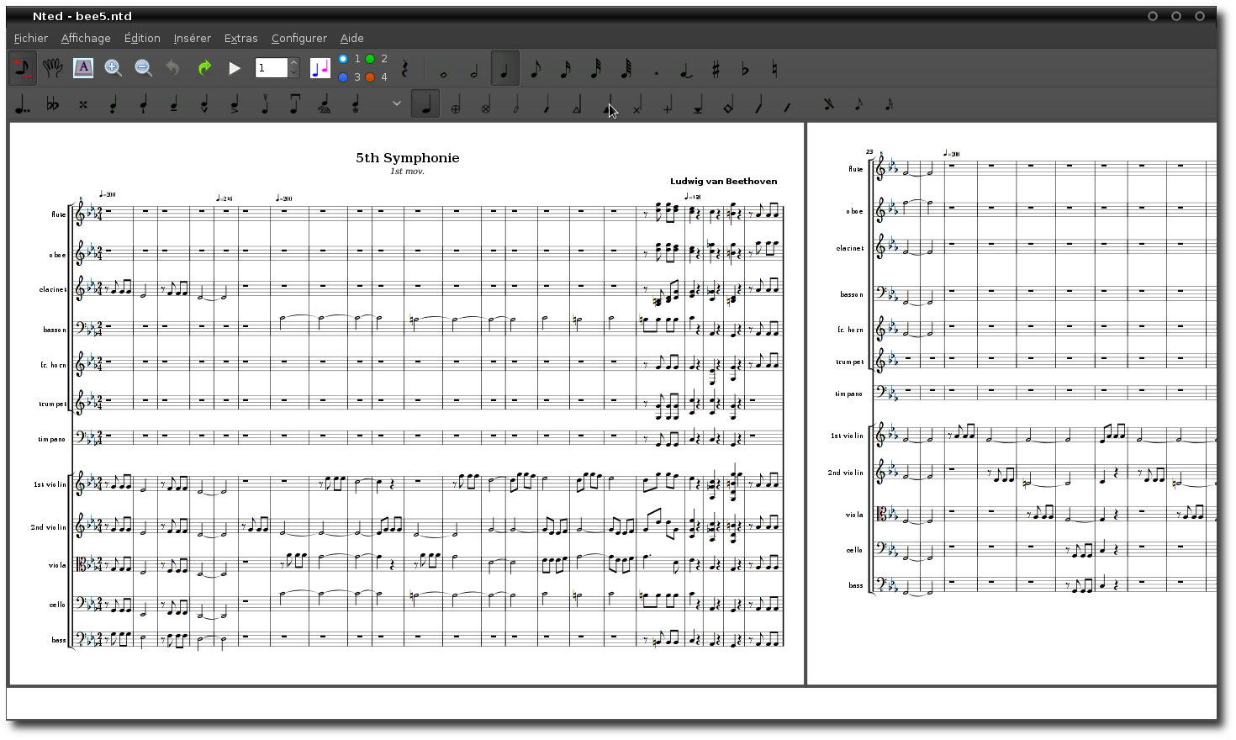Choose sixteenth note duration
This screenshot has height=740, width=1236.
click(565, 70)
